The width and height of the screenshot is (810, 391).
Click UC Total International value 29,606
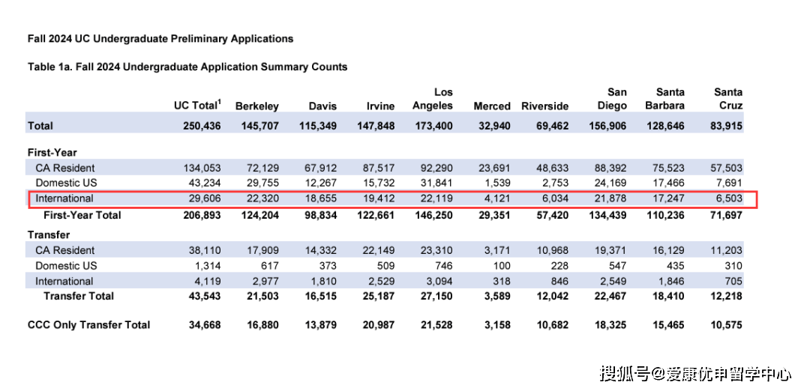[205, 198]
